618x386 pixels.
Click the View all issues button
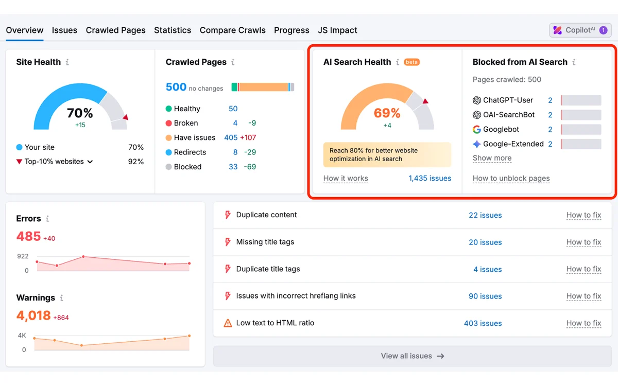pyautogui.click(x=413, y=356)
